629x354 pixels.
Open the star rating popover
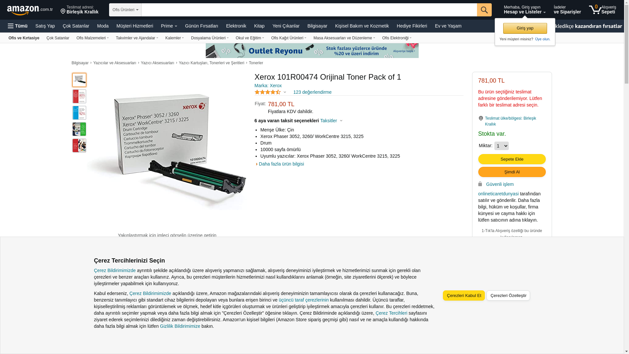click(271, 92)
